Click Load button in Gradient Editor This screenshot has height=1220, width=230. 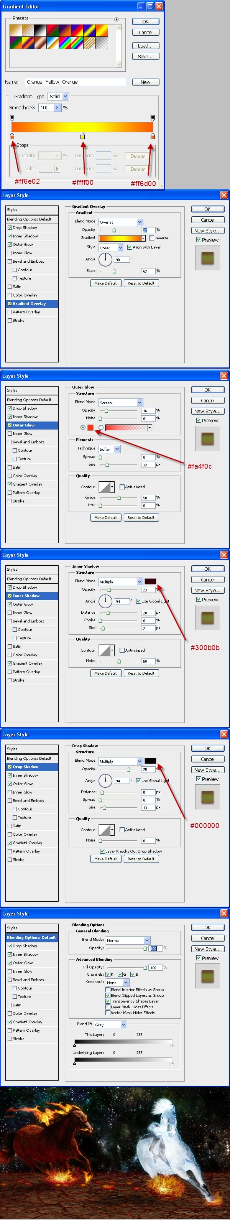(145, 46)
